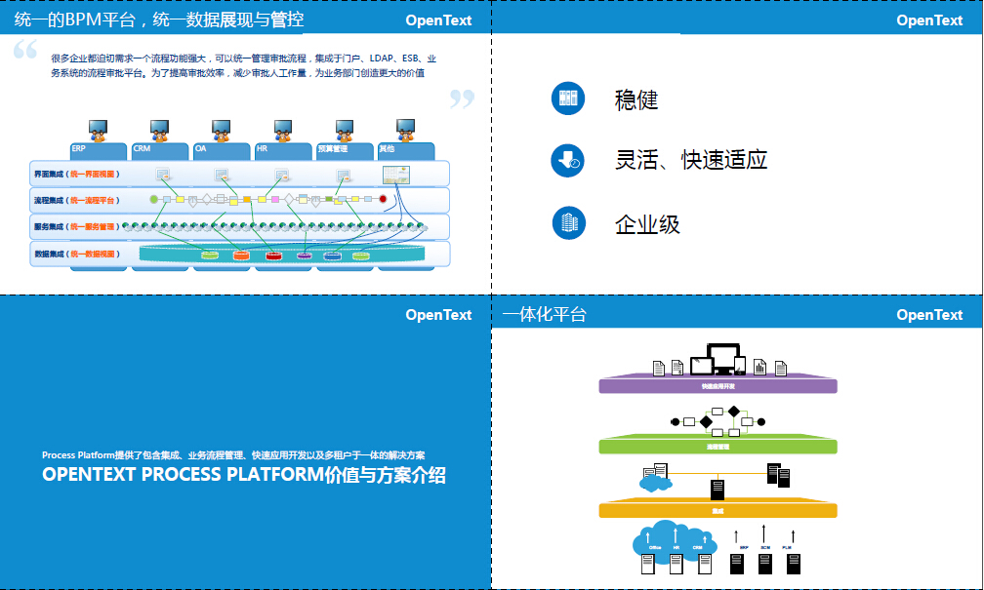Select the orange database cylinder in 数据集成 row

tap(241, 256)
